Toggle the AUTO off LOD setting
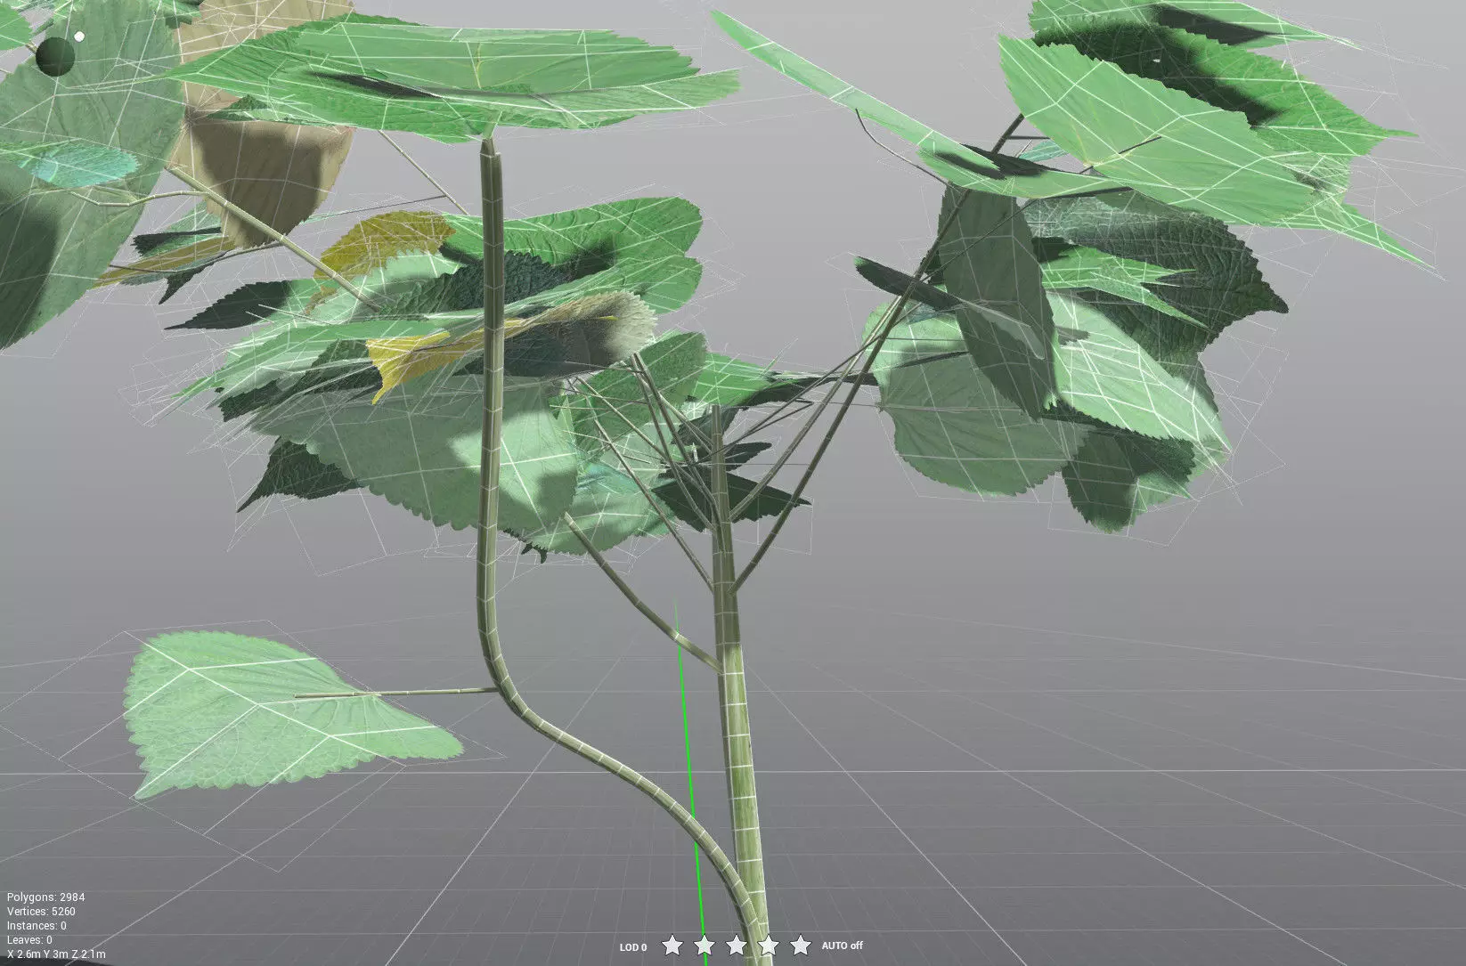 pos(842,946)
